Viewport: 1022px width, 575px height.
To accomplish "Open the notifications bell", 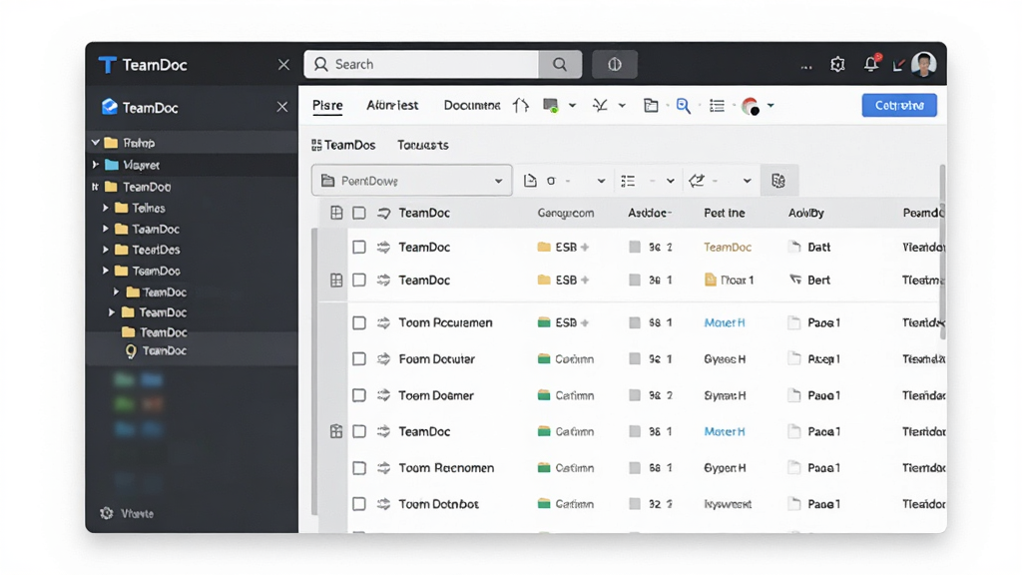I will tap(871, 63).
